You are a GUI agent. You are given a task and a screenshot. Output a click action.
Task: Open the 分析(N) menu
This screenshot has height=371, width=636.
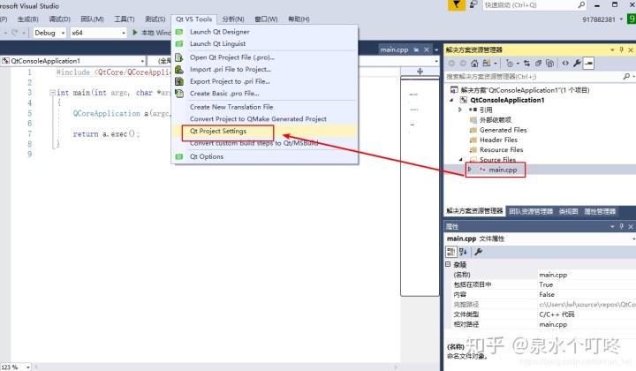click(233, 19)
